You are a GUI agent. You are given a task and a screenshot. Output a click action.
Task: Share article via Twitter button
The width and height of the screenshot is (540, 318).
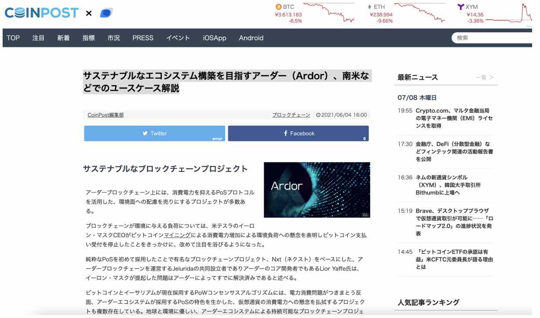click(154, 134)
